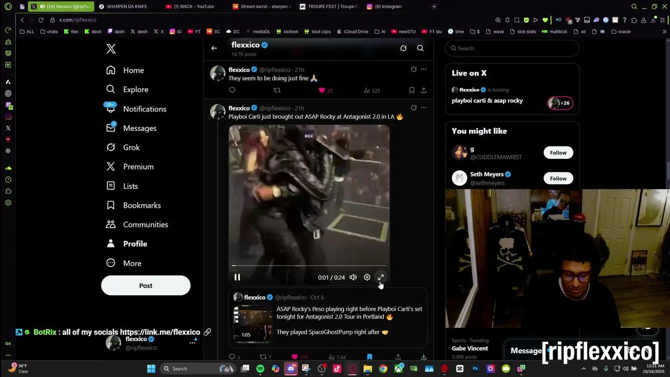The image size is (670, 377).
Task: Share the 'doing just fine' post
Action: click(x=423, y=91)
